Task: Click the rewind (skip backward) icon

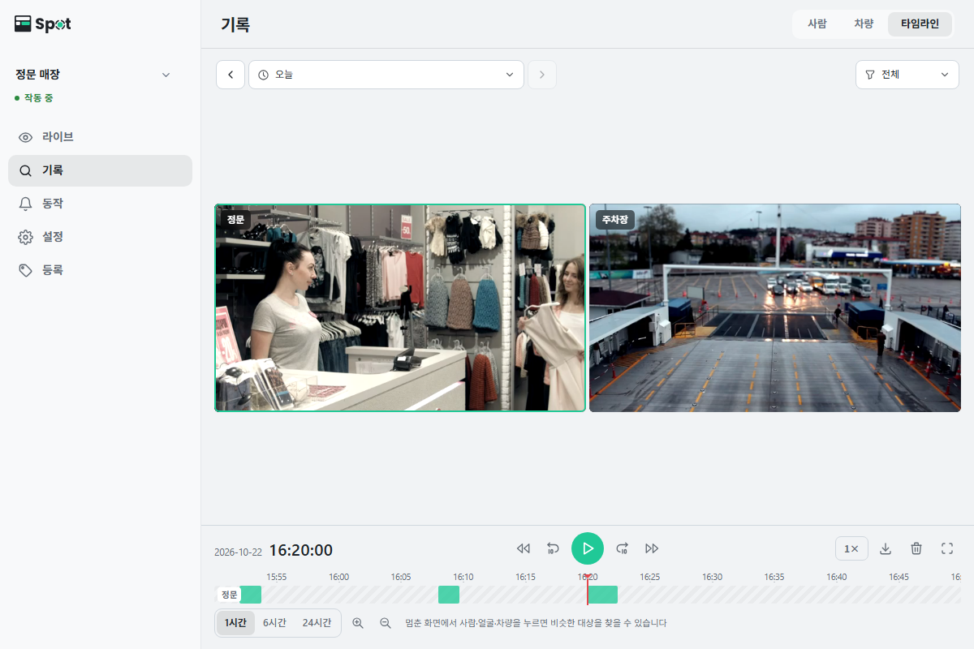Action: pyautogui.click(x=524, y=548)
